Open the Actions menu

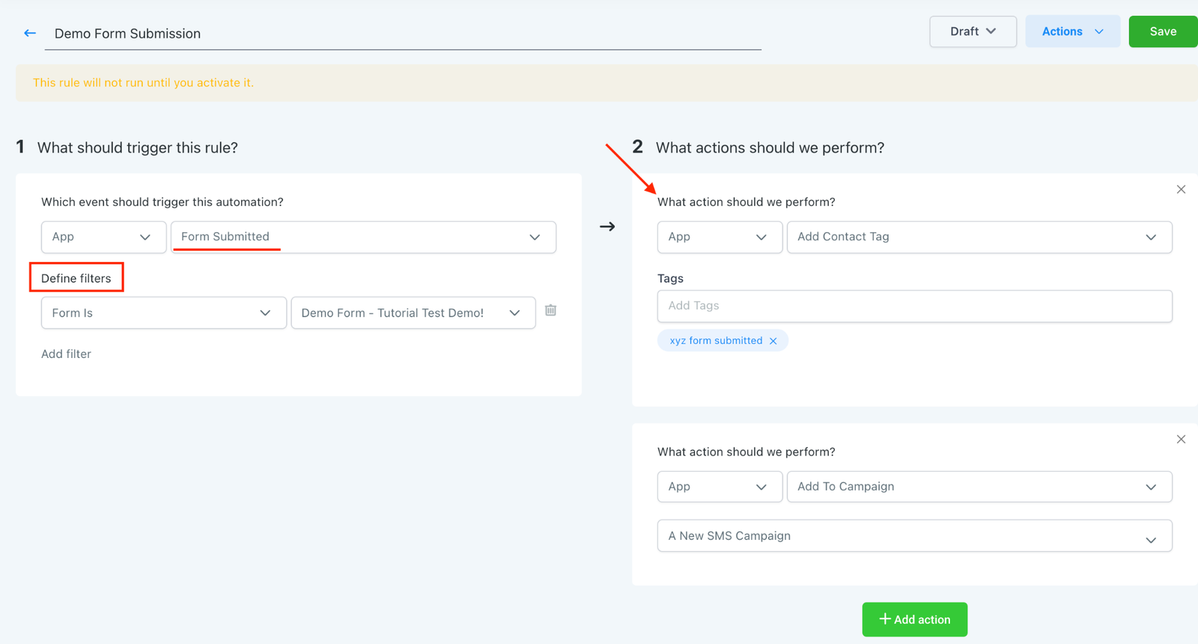click(x=1072, y=31)
